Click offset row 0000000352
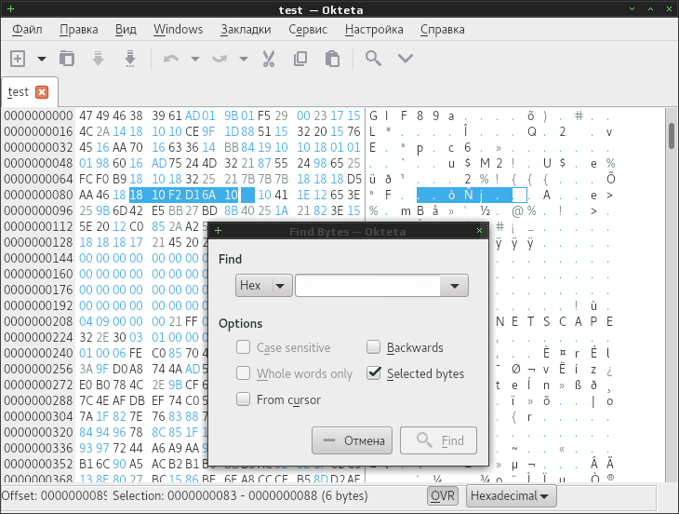 (x=38, y=464)
